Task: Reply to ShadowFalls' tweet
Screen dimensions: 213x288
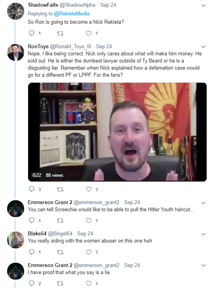Action: click(32, 33)
